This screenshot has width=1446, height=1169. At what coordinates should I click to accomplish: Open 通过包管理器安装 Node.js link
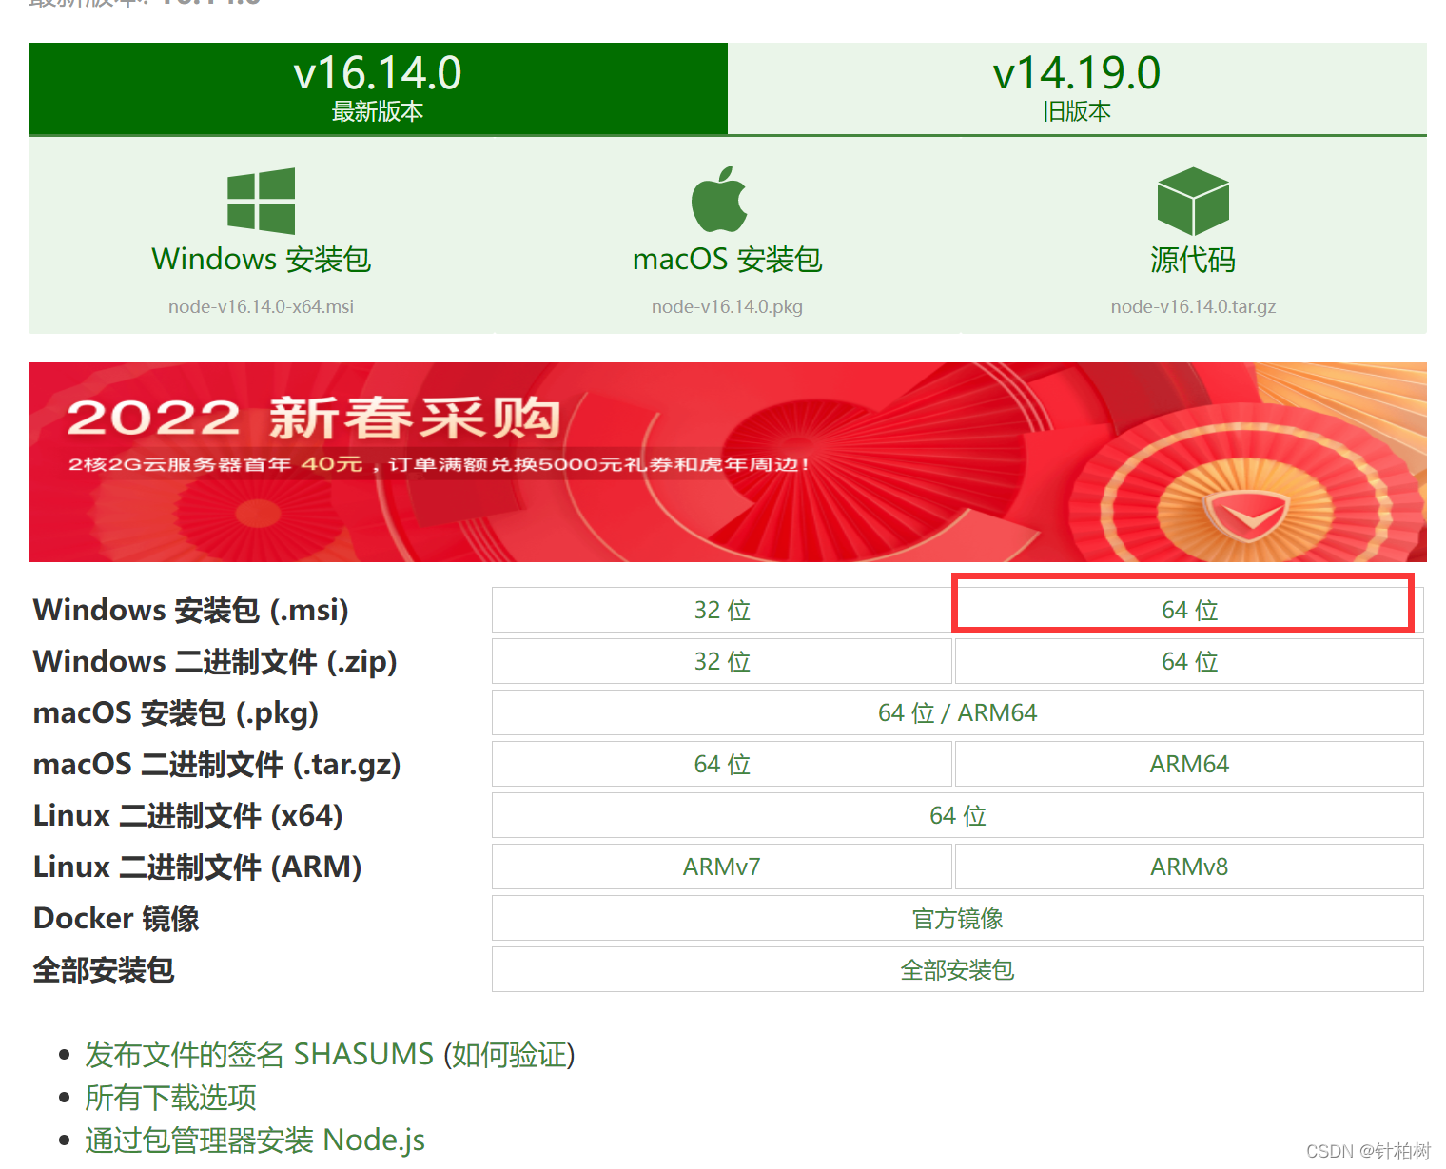coord(255,1140)
